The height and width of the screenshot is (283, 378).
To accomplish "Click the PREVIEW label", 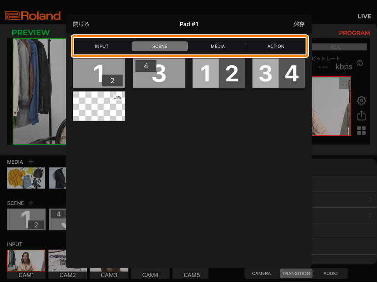I will (x=31, y=33).
